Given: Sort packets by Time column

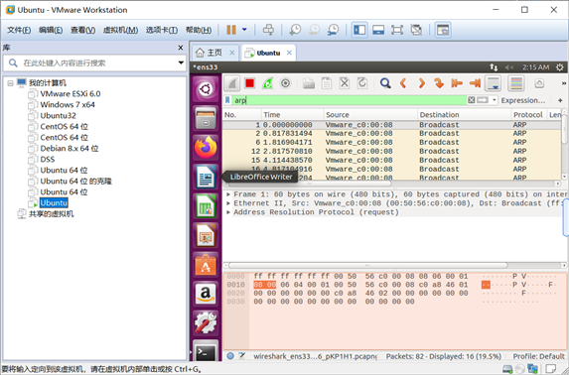Looking at the screenshot, I should click(x=293, y=115).
